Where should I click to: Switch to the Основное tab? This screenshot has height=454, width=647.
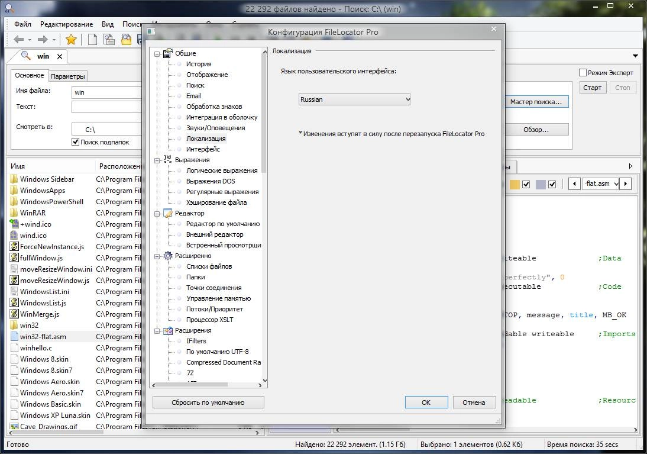coord(30,75)
